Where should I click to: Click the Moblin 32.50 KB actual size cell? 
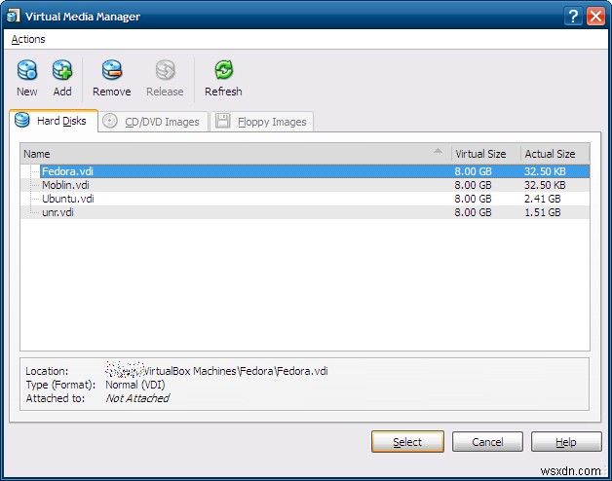click(545, 185)
